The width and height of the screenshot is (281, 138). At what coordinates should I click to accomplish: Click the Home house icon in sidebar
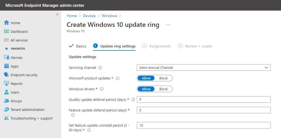7,23
